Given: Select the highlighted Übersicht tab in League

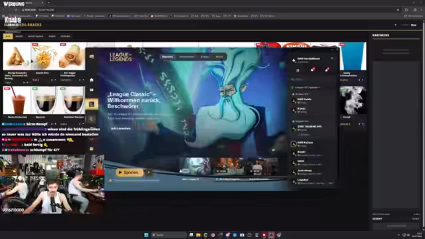Looking at the screenshot, I should [x=167, y=57].
